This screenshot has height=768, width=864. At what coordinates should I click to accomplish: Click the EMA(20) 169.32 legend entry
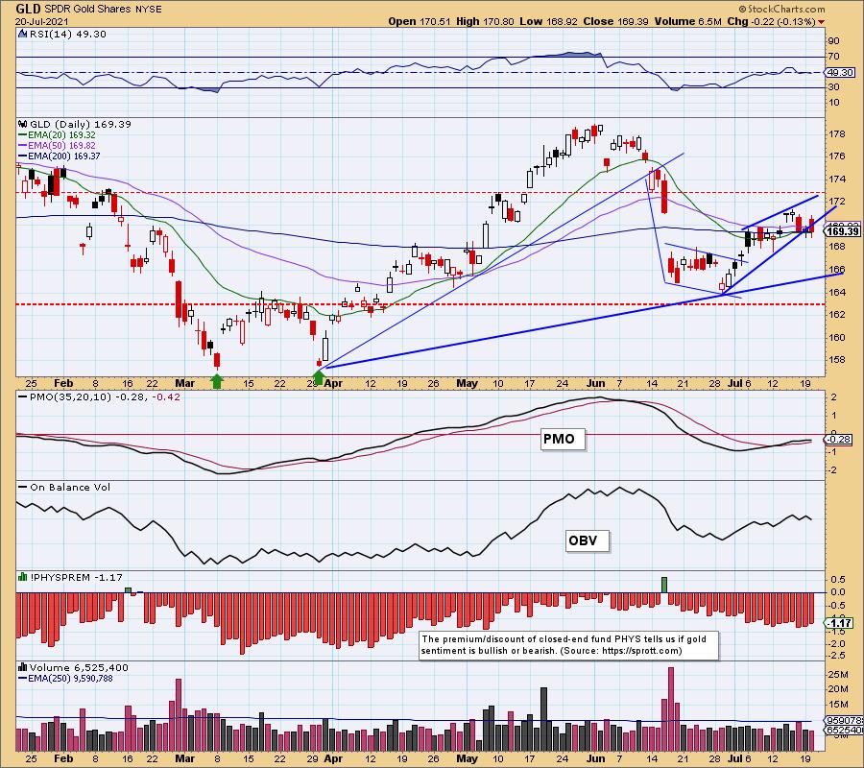[x=58, y=135]
